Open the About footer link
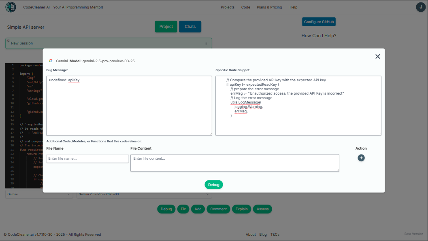 point(251,235)
